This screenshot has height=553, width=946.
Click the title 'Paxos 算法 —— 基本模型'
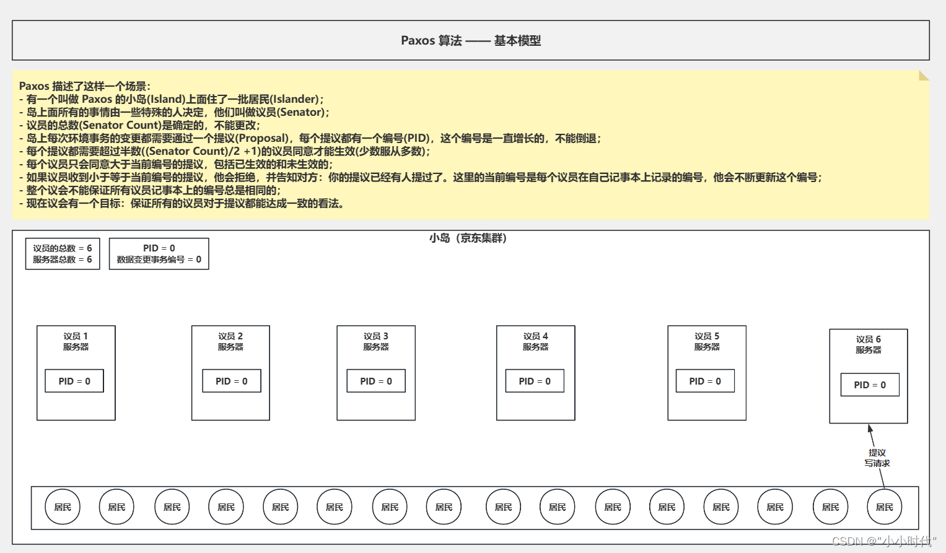pyautogui.click(x=471, y=41)
